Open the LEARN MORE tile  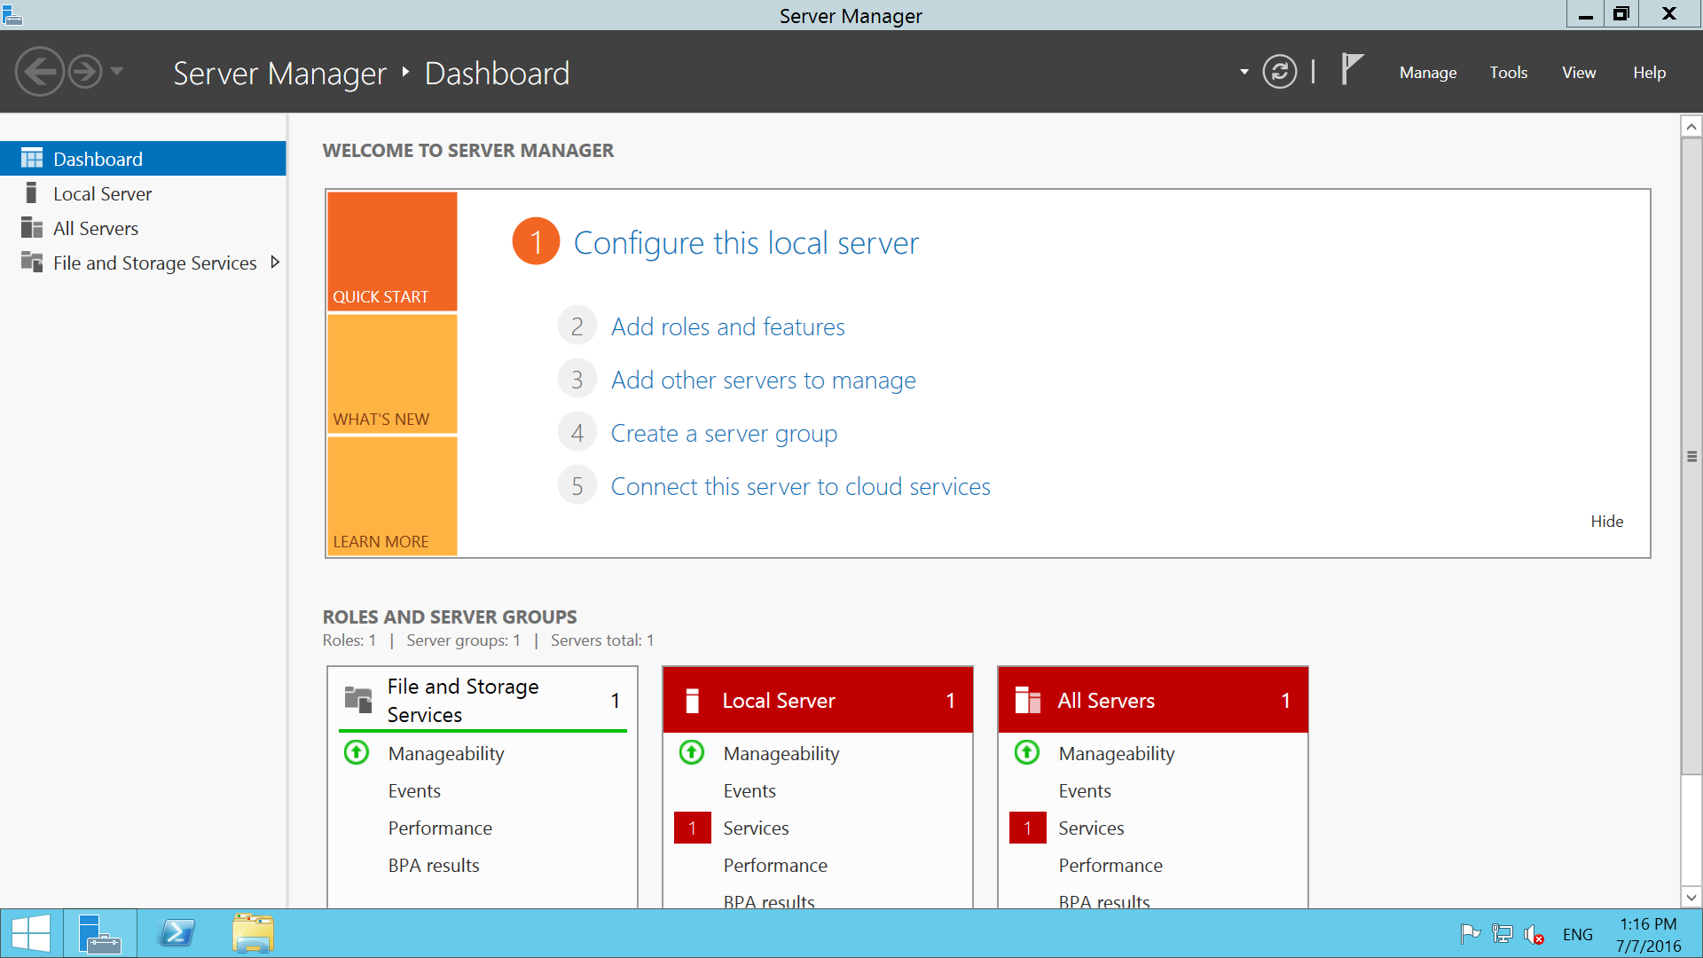pyautogui.click(x=392, y=496)
